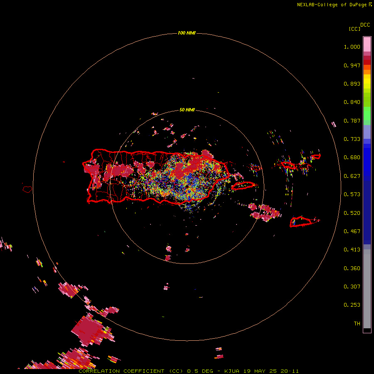Pick the gray band beside 0.307
Image resolution: width=374 pixels, height=374 pixels.
point(367,289)
